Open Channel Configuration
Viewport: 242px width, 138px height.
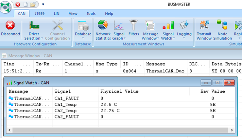click(x=58, y=30)
